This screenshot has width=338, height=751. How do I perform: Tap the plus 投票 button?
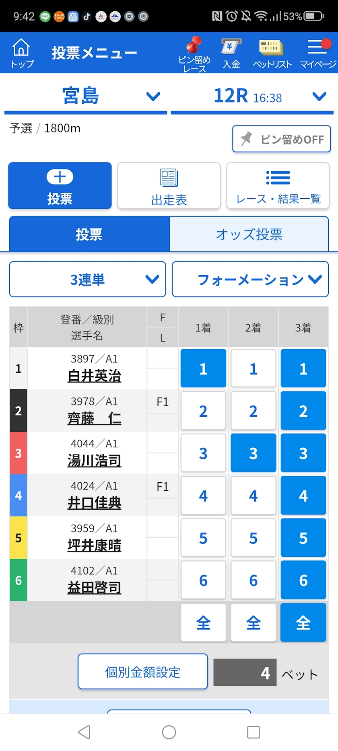click(x=60, y=186)
